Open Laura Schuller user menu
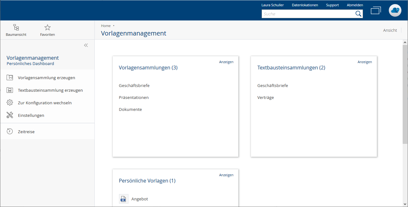The image size is (408, 207). pyautogui.click(x=273, y=5)
